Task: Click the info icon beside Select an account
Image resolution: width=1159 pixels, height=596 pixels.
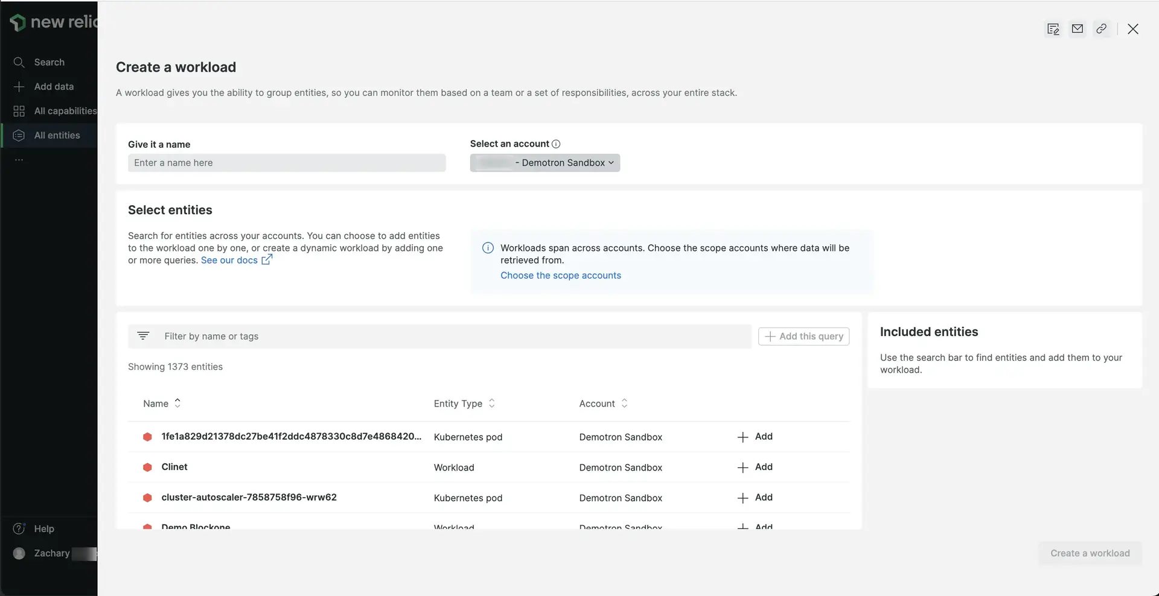Action: [556, 144]
